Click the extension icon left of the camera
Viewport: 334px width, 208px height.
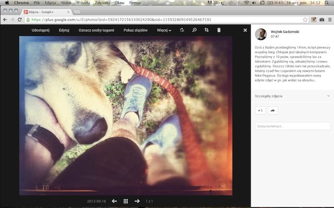click(x=313, y=20)
